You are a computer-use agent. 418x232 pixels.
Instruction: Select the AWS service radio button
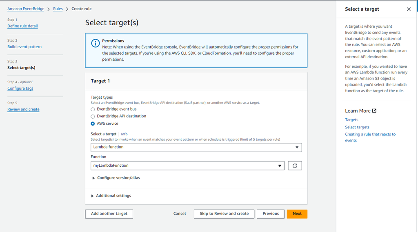(93, 124)
